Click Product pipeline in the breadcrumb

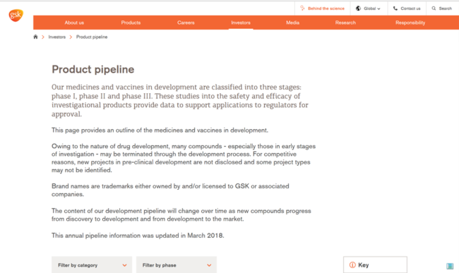click(x=92, y=37)
